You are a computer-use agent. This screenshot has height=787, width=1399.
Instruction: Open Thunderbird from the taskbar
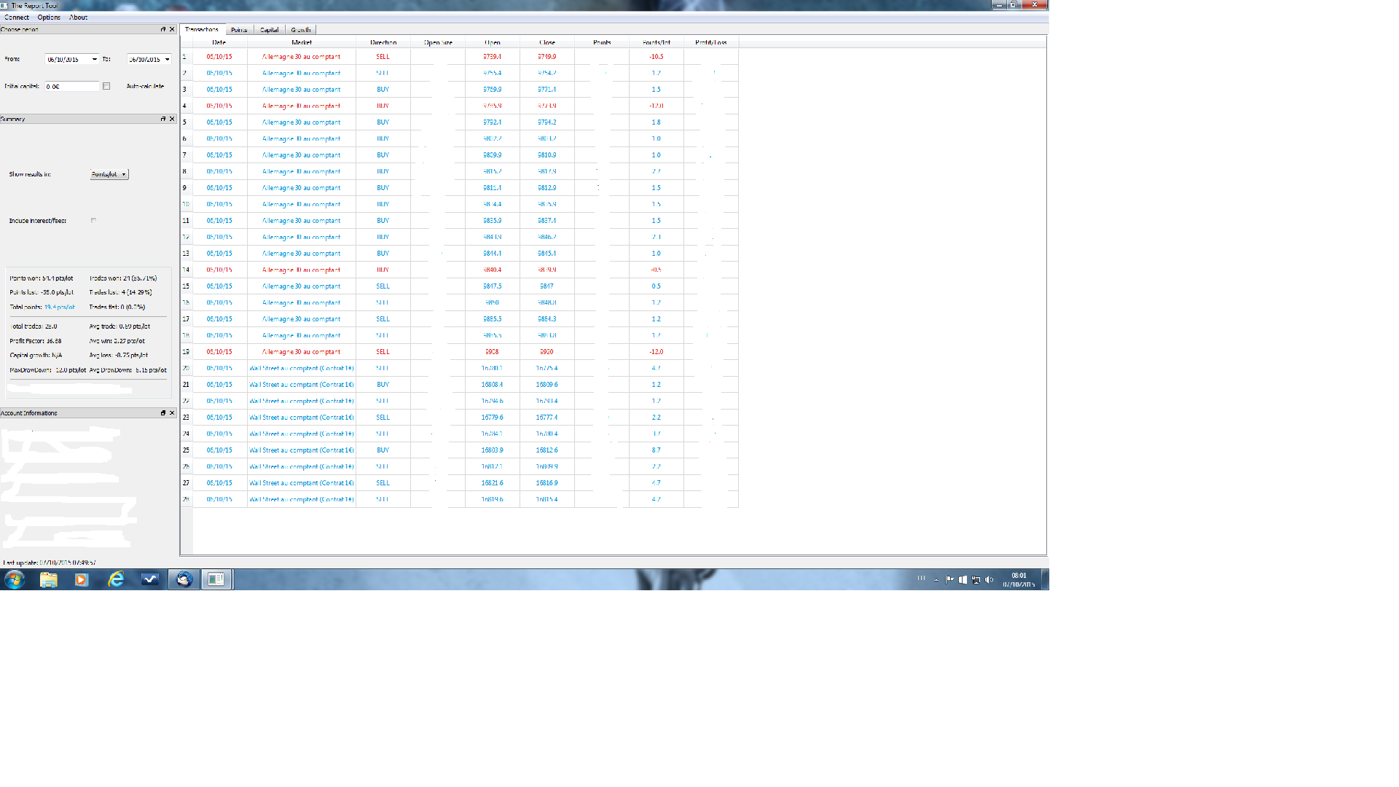184,579
